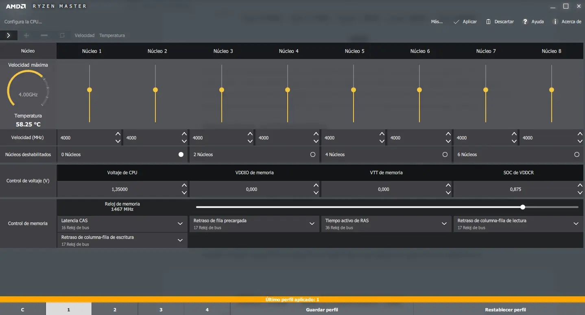
Task: Click the 58.25 °C temperature reading
Action: point(28,124)
